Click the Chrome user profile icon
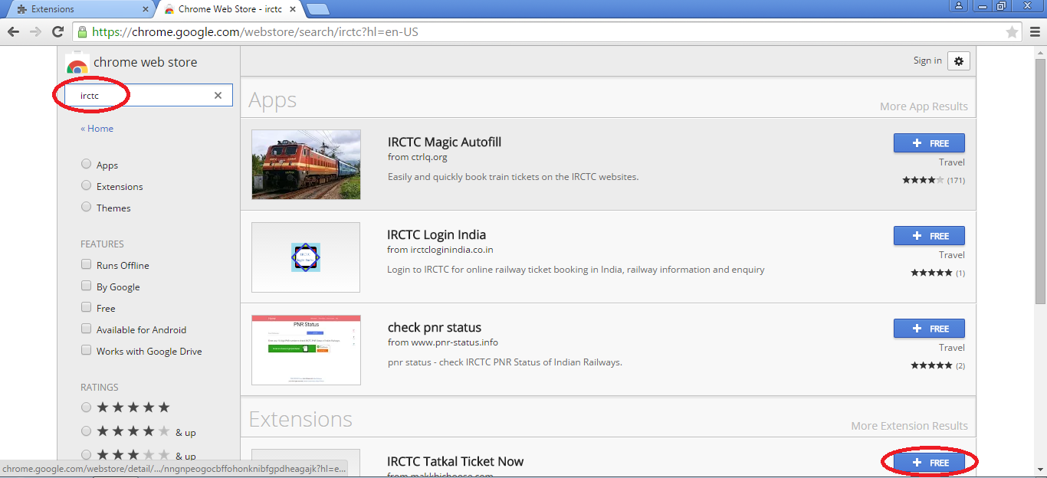The width and height of the screenshot is (1047, 478). pos(959,6)
